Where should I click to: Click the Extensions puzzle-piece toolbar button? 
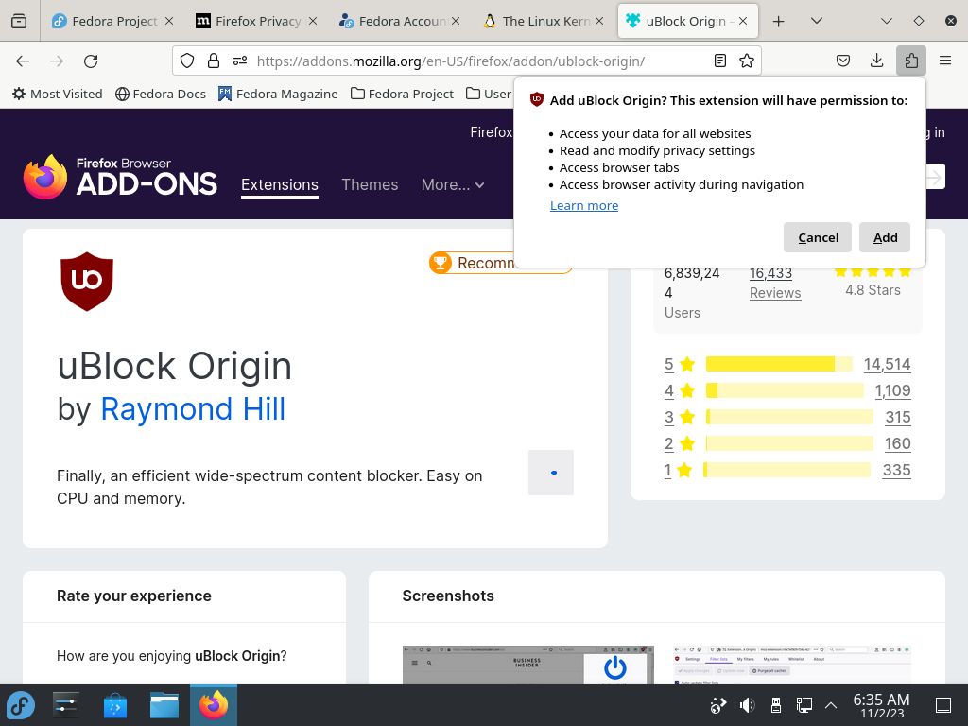point(911,60)
